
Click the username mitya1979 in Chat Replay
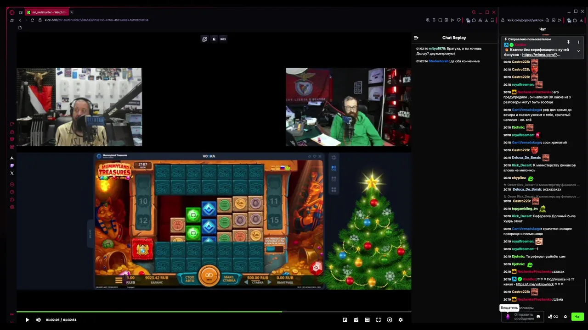pos(437,49)
